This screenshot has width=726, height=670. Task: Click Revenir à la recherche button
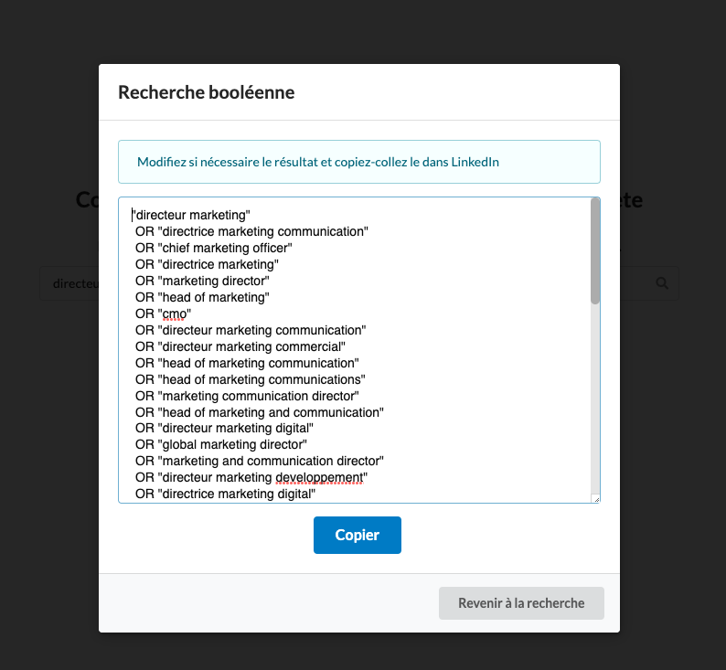click(x=521, y=603)
